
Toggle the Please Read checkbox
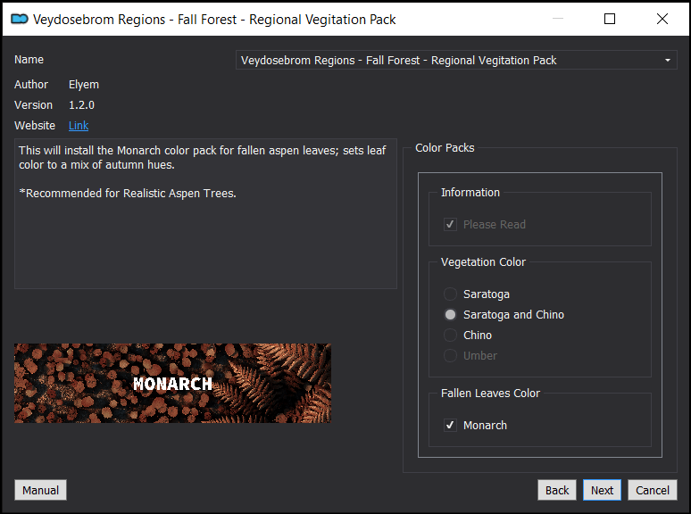pos(450,225)
